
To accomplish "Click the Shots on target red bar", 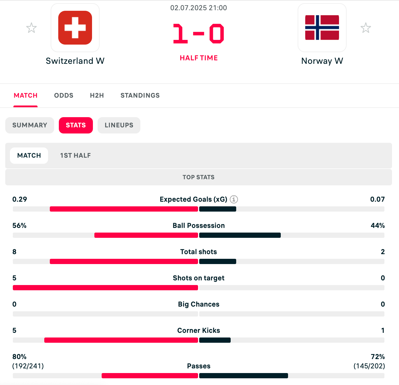I will tap(105, 288).
